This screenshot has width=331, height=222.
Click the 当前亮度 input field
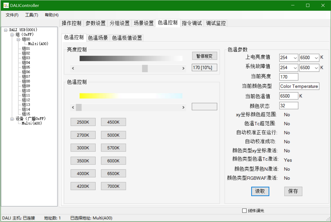289,77
